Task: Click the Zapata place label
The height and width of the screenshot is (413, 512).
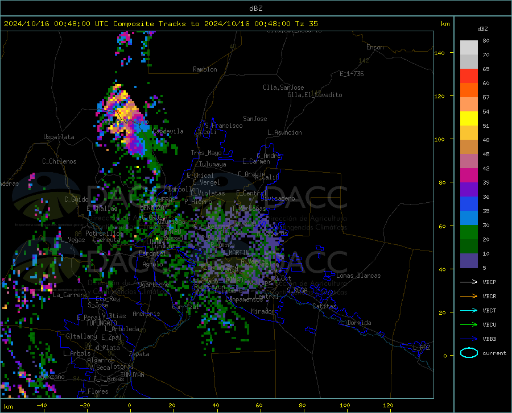Action: pyautogui.click(x=139, y=354)
